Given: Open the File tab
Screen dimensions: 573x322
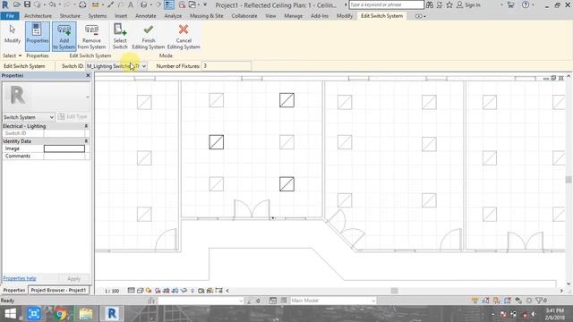Looking at the screenshot, I should (10, 16).
